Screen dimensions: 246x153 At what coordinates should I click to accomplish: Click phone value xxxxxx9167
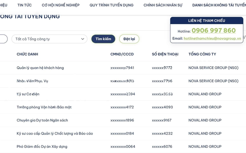click(x=162, y=120)
